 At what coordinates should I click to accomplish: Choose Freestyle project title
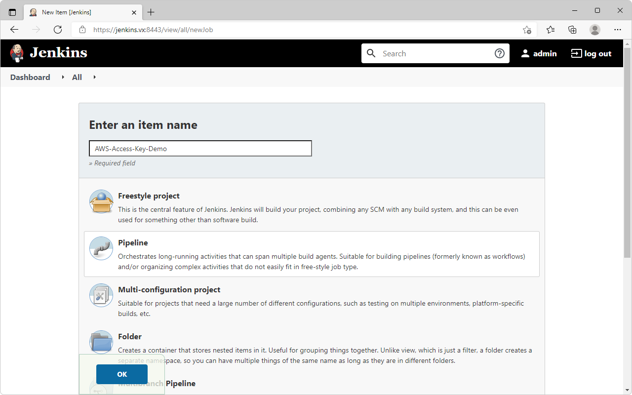tap(149, 196)
